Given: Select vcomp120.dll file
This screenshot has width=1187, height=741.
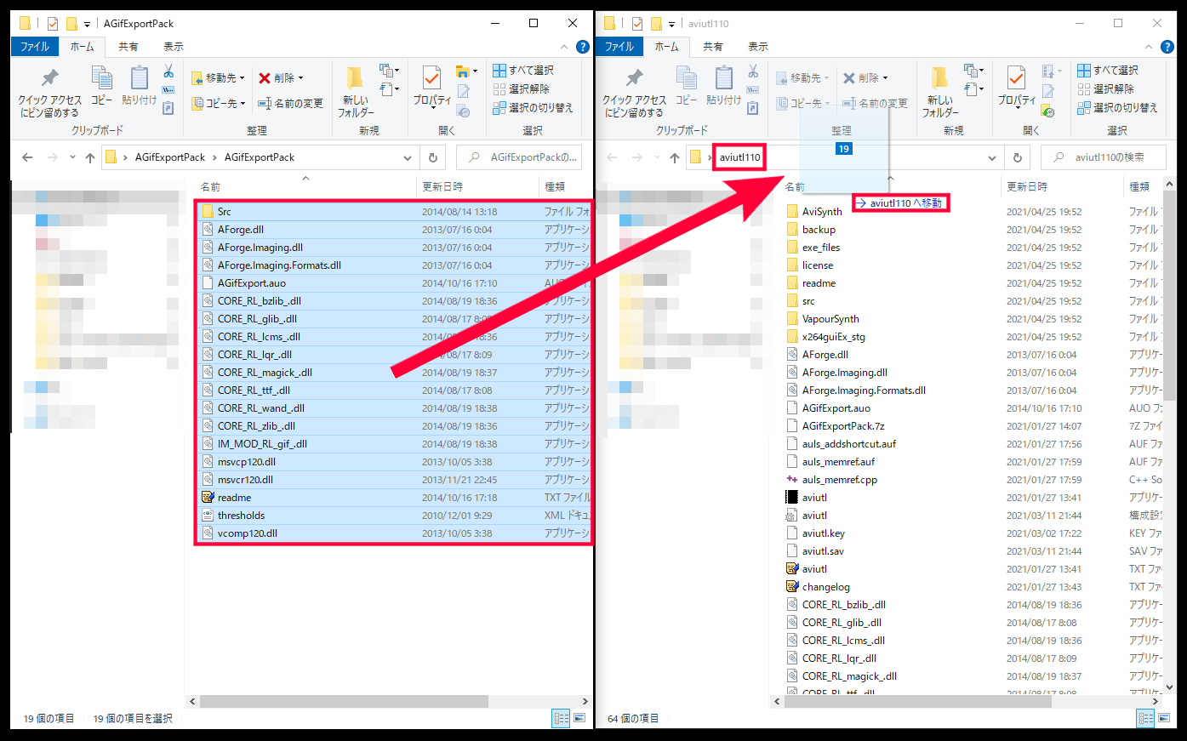Looking at the screenshot, I should click(x=393, y=533).
